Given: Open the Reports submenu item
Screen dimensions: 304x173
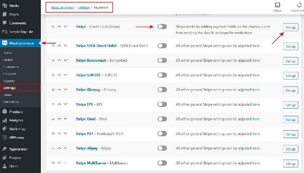Looking at the screenshot, I should [9, 81].
